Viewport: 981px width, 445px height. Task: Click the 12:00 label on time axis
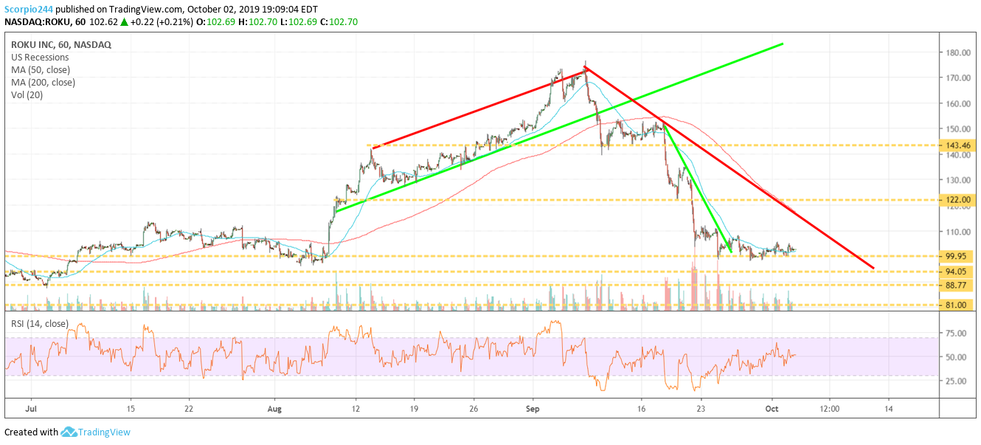829,407
